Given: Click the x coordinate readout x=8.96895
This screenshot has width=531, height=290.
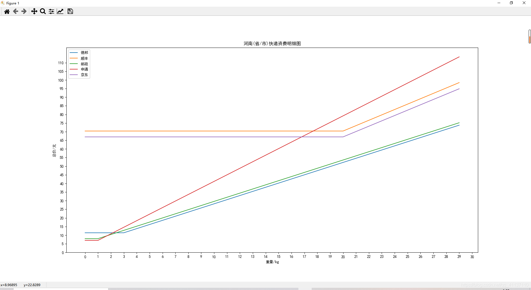Looking at the screenshot, I should tap(9, 285).
